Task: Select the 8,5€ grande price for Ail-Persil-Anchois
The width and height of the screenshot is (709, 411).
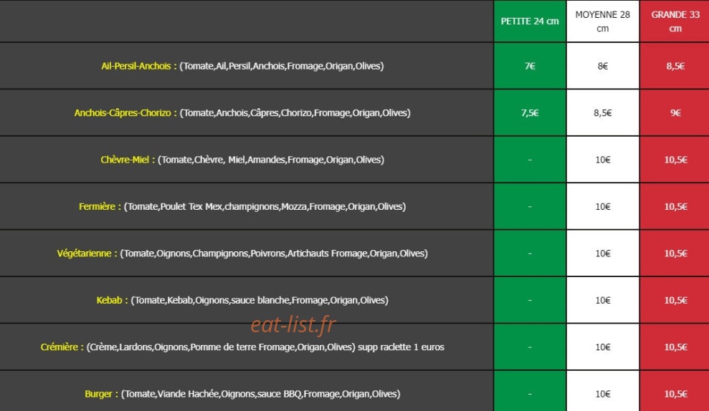Action: pyautogui.click(x=675, y=66)
